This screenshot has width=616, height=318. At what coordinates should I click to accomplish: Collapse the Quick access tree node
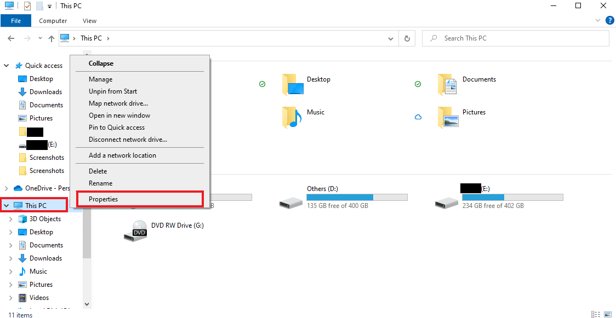(6, 66)
